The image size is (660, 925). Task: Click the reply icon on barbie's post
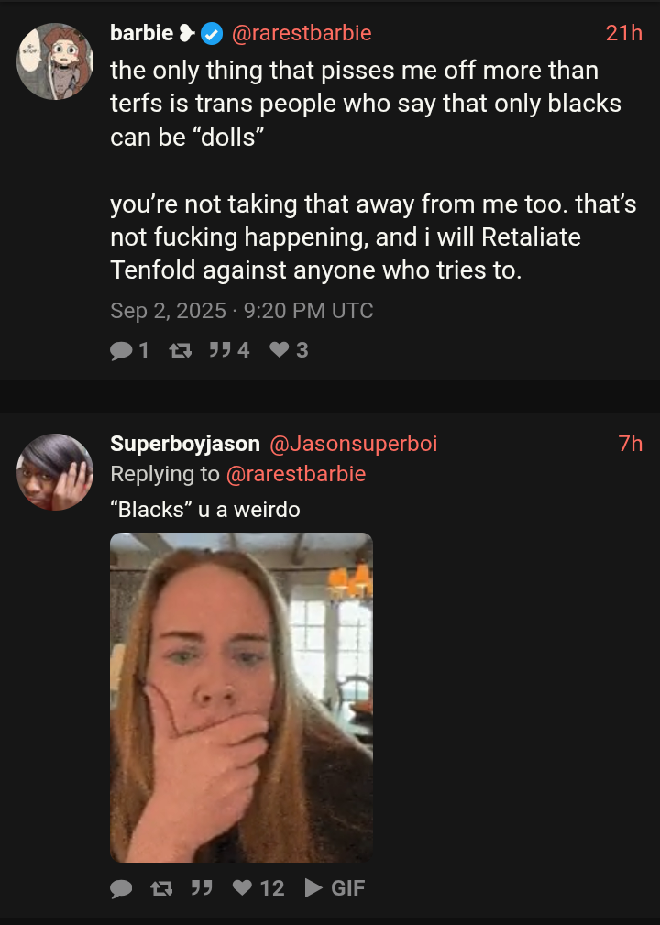point(121,349)
